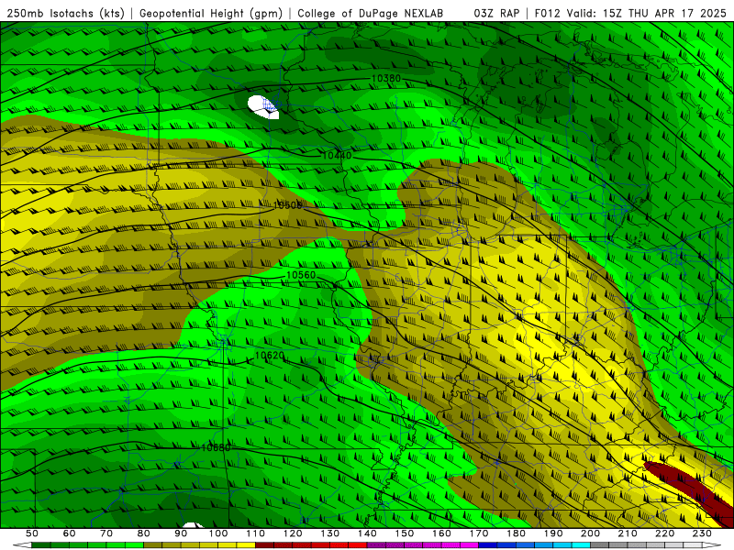Click the 'College of DuPage NEXLAB' label

[371, 13]
